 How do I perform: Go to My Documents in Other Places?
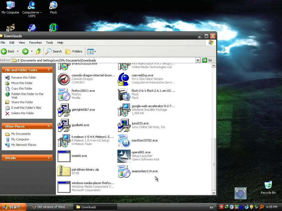(21, 134)
